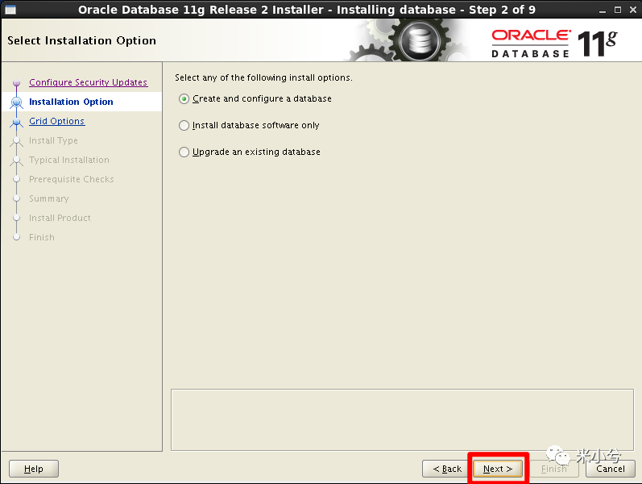Go to Grid Options step link
This screenshot has width=642, height=484.
[57, 122]
